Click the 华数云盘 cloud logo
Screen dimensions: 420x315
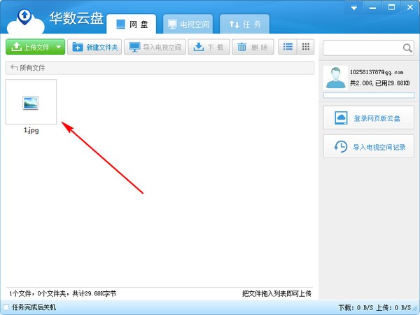[x=25, y=22]
